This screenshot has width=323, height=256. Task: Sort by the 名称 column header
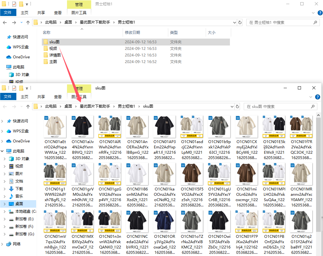coord(47,32)
